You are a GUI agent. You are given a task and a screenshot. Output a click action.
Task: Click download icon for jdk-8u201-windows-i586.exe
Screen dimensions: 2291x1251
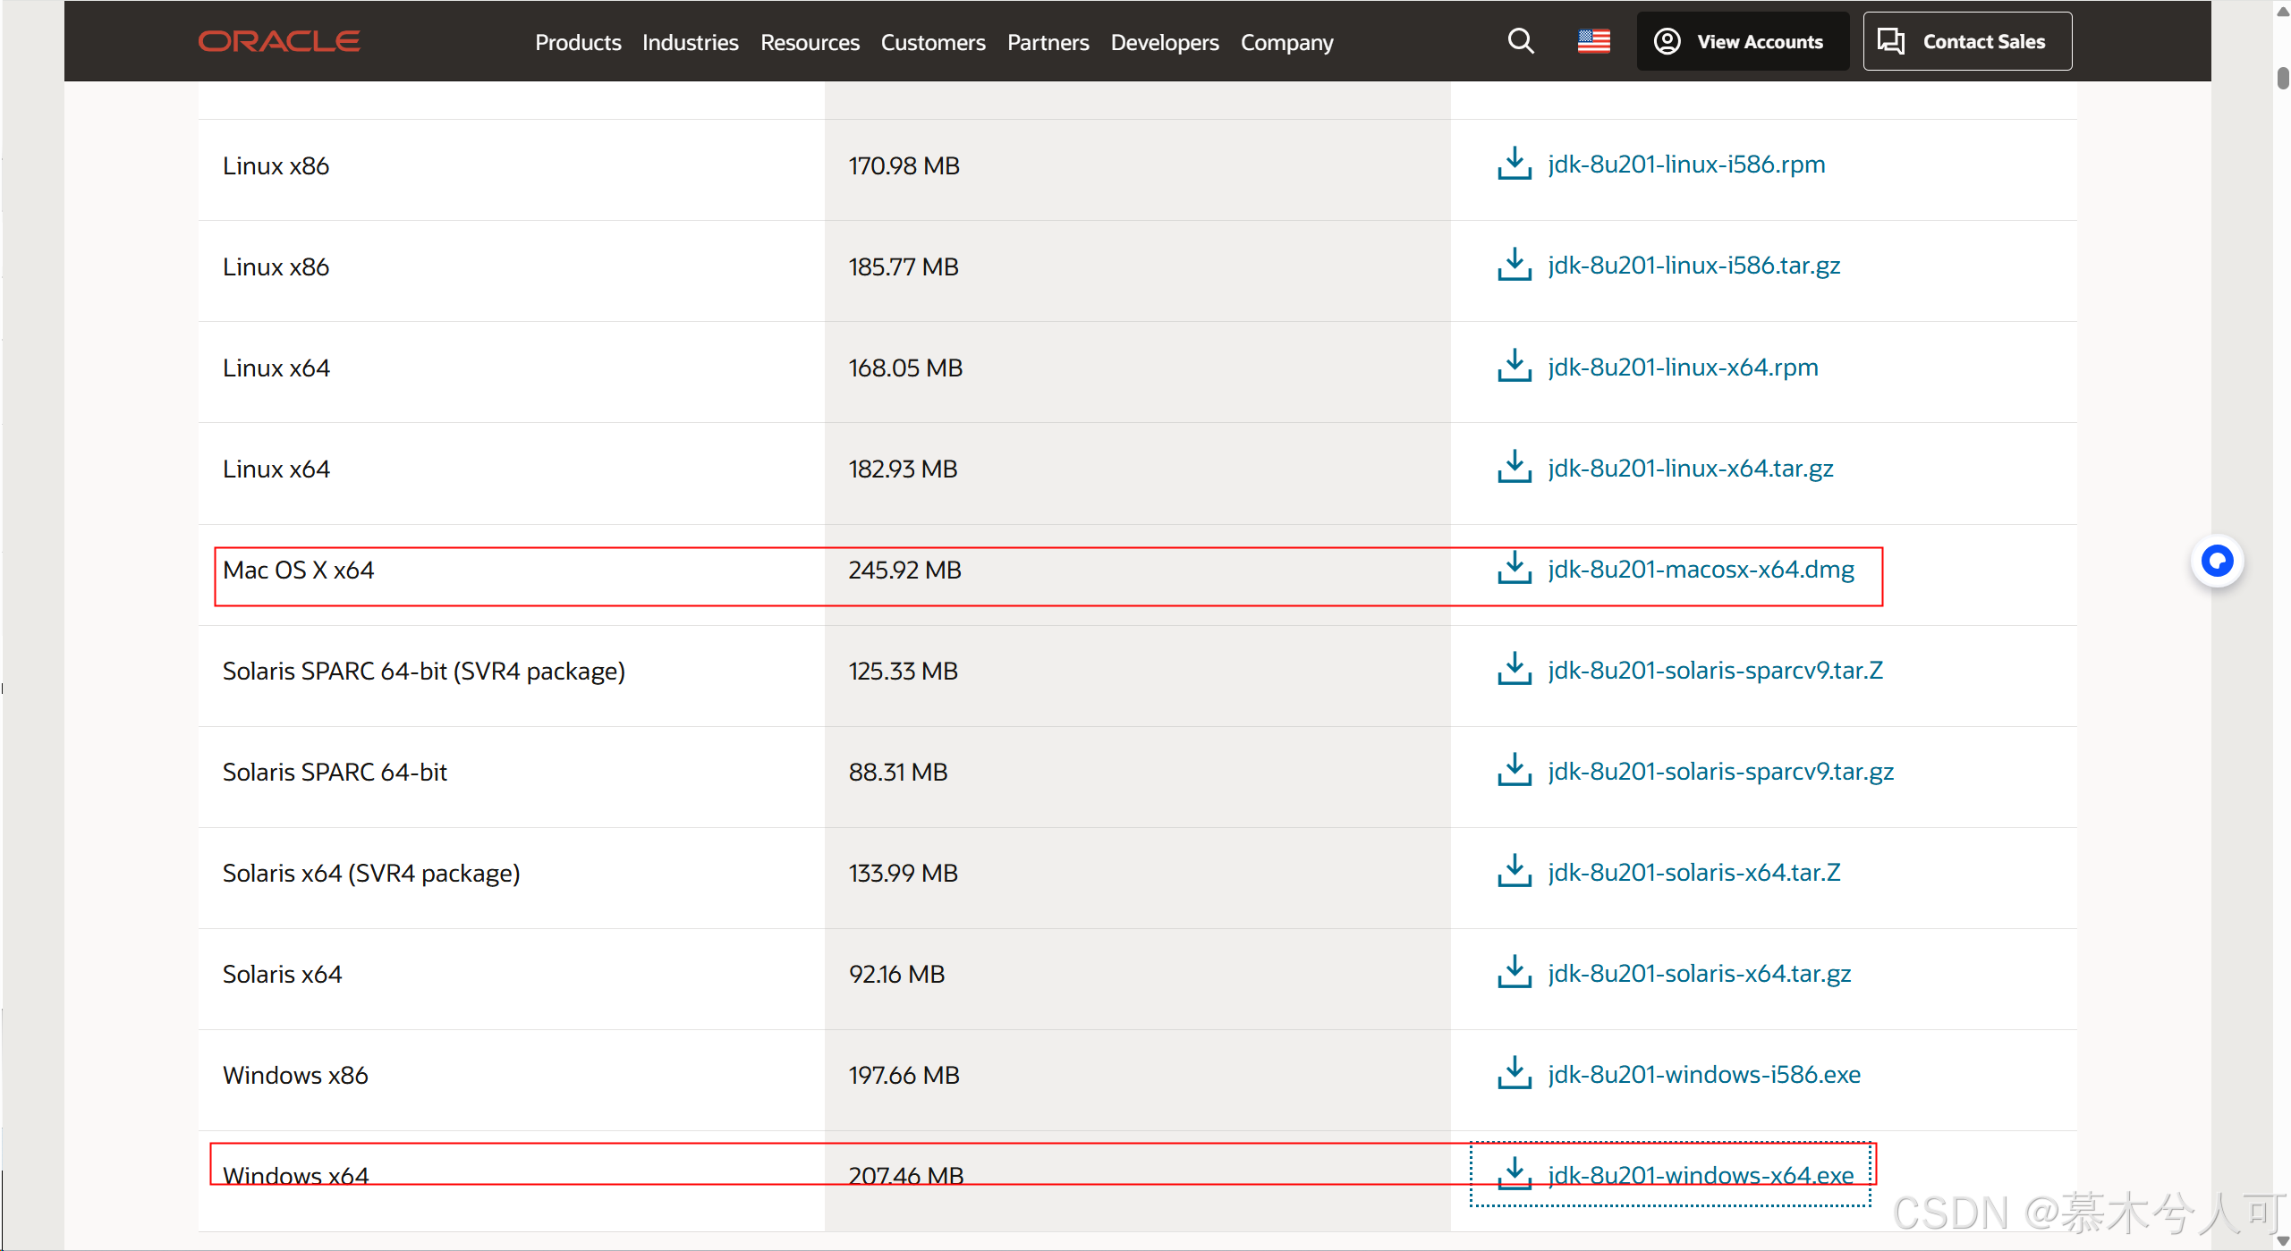coord(1515,1074)
